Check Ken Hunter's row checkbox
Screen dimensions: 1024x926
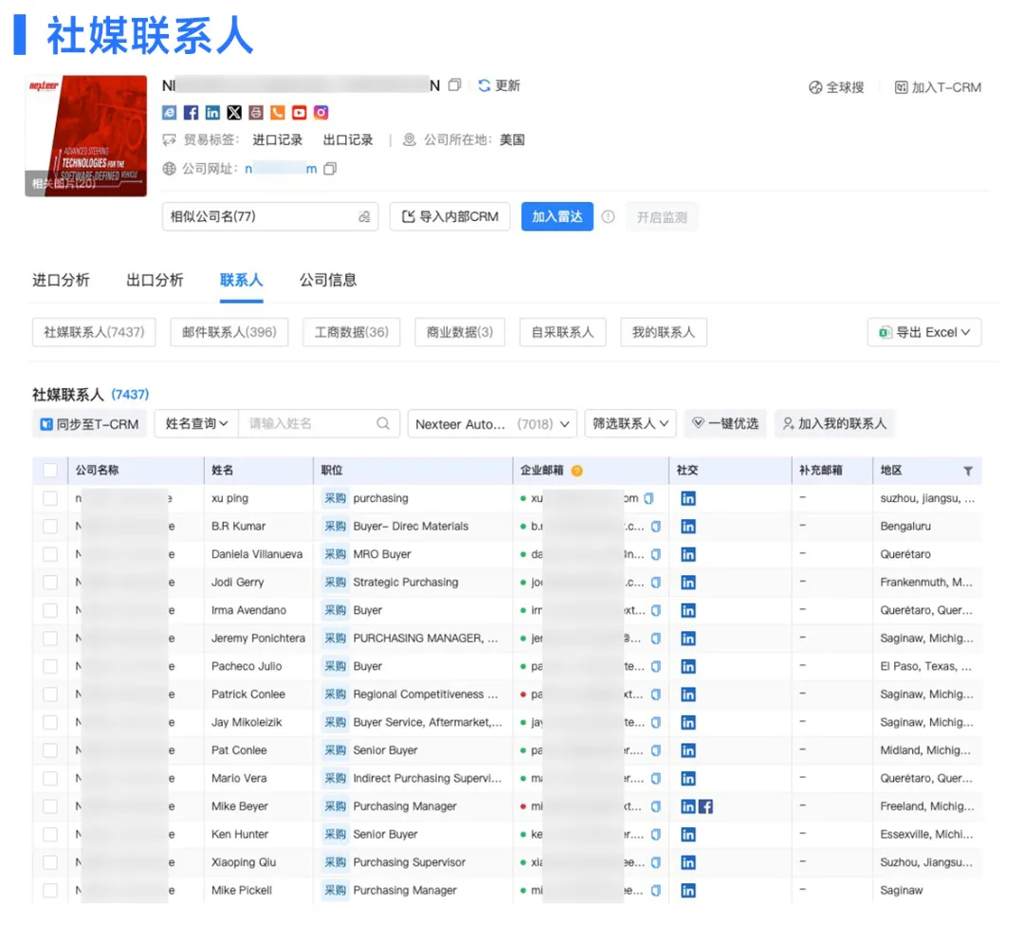[x=51, y=834]
